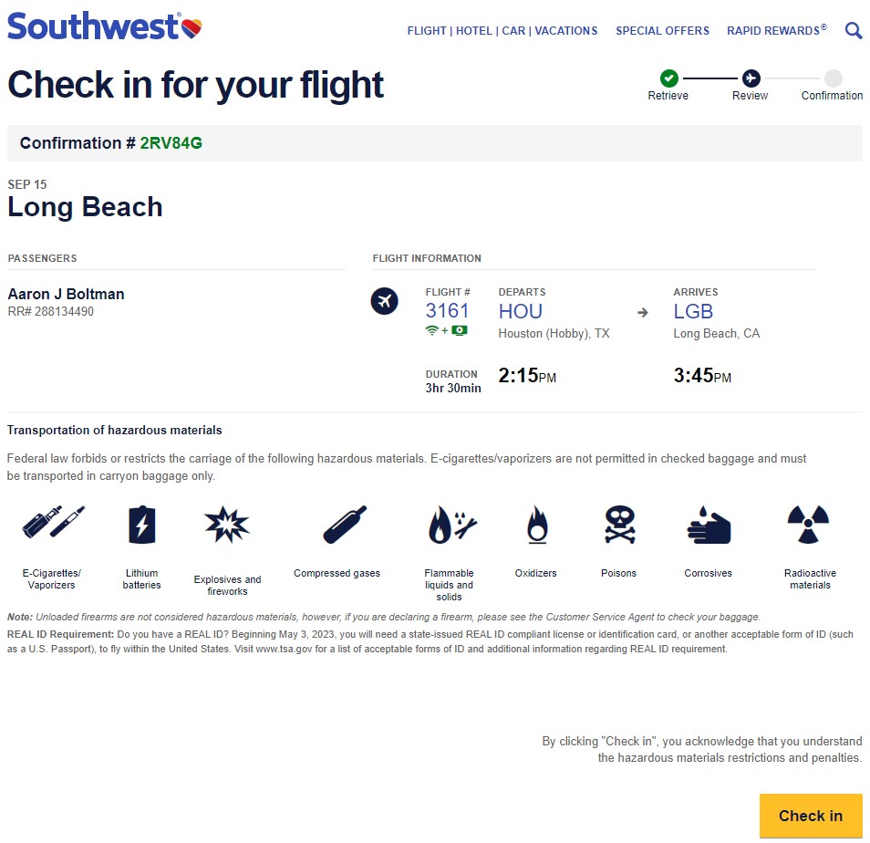Image resolution: width=870 pixels, height=843 pixels.
Task: Click the Flammable liquids and solids icon
Action: point(451,525)
